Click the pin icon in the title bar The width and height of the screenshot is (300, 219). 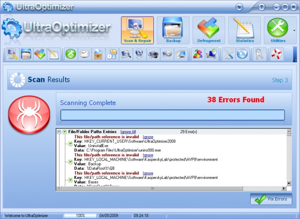tap(239, 7)
